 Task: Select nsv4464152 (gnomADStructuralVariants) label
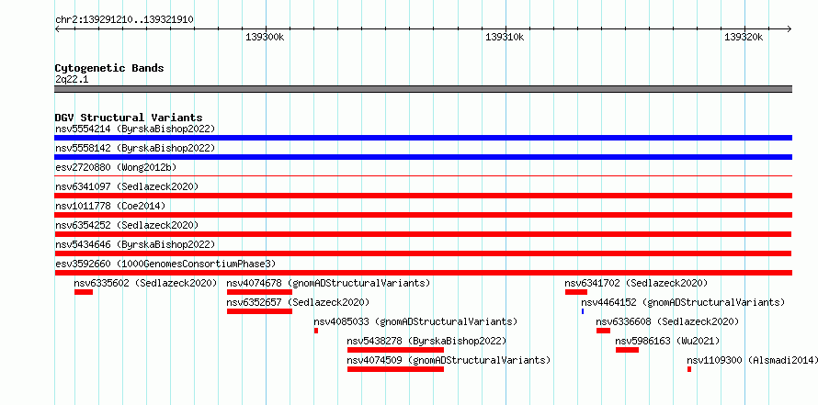tap(683, 302)
